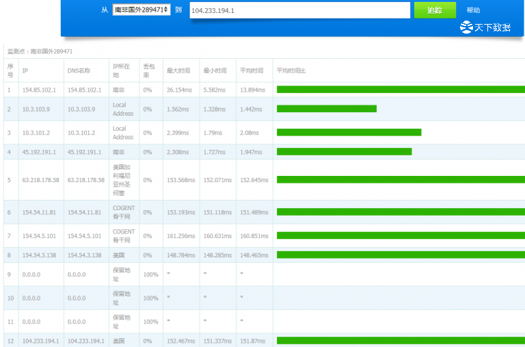The height and width of the screenshot is (347, 525).
Task: Click the 天下数据 cloud logo icon
Action: coord(466,27)
